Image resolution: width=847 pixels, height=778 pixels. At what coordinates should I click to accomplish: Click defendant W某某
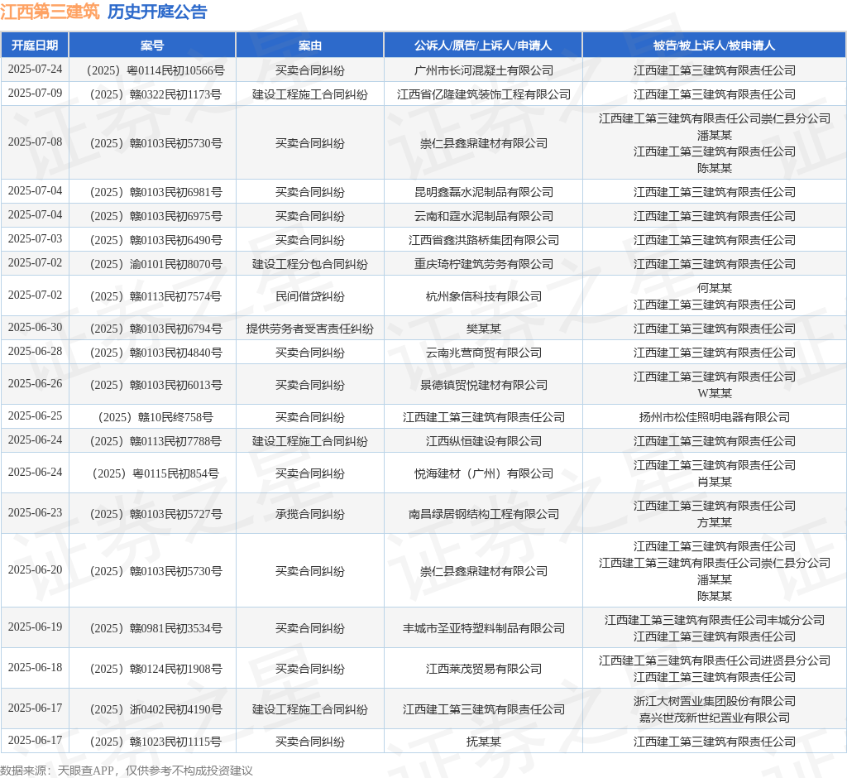[x=714, y=394]
